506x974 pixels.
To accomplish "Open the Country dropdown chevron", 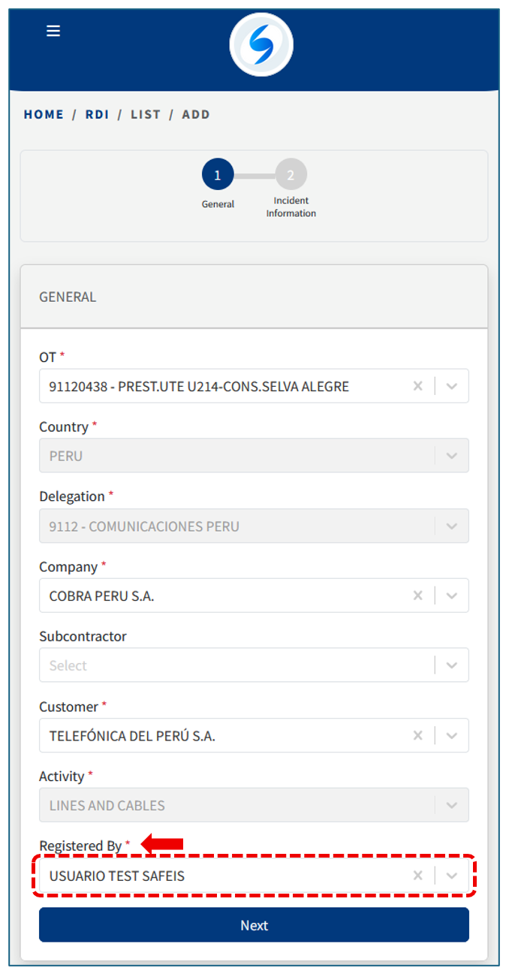I will [452, 456].
